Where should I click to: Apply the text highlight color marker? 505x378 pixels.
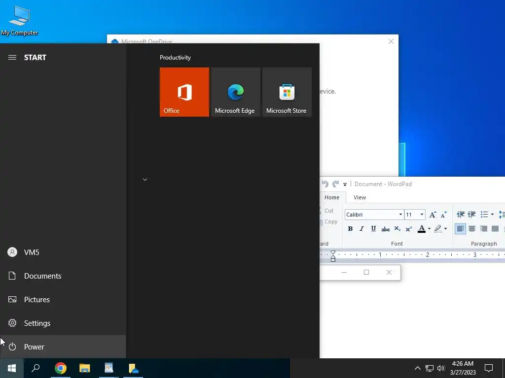[x=438, y=228]
